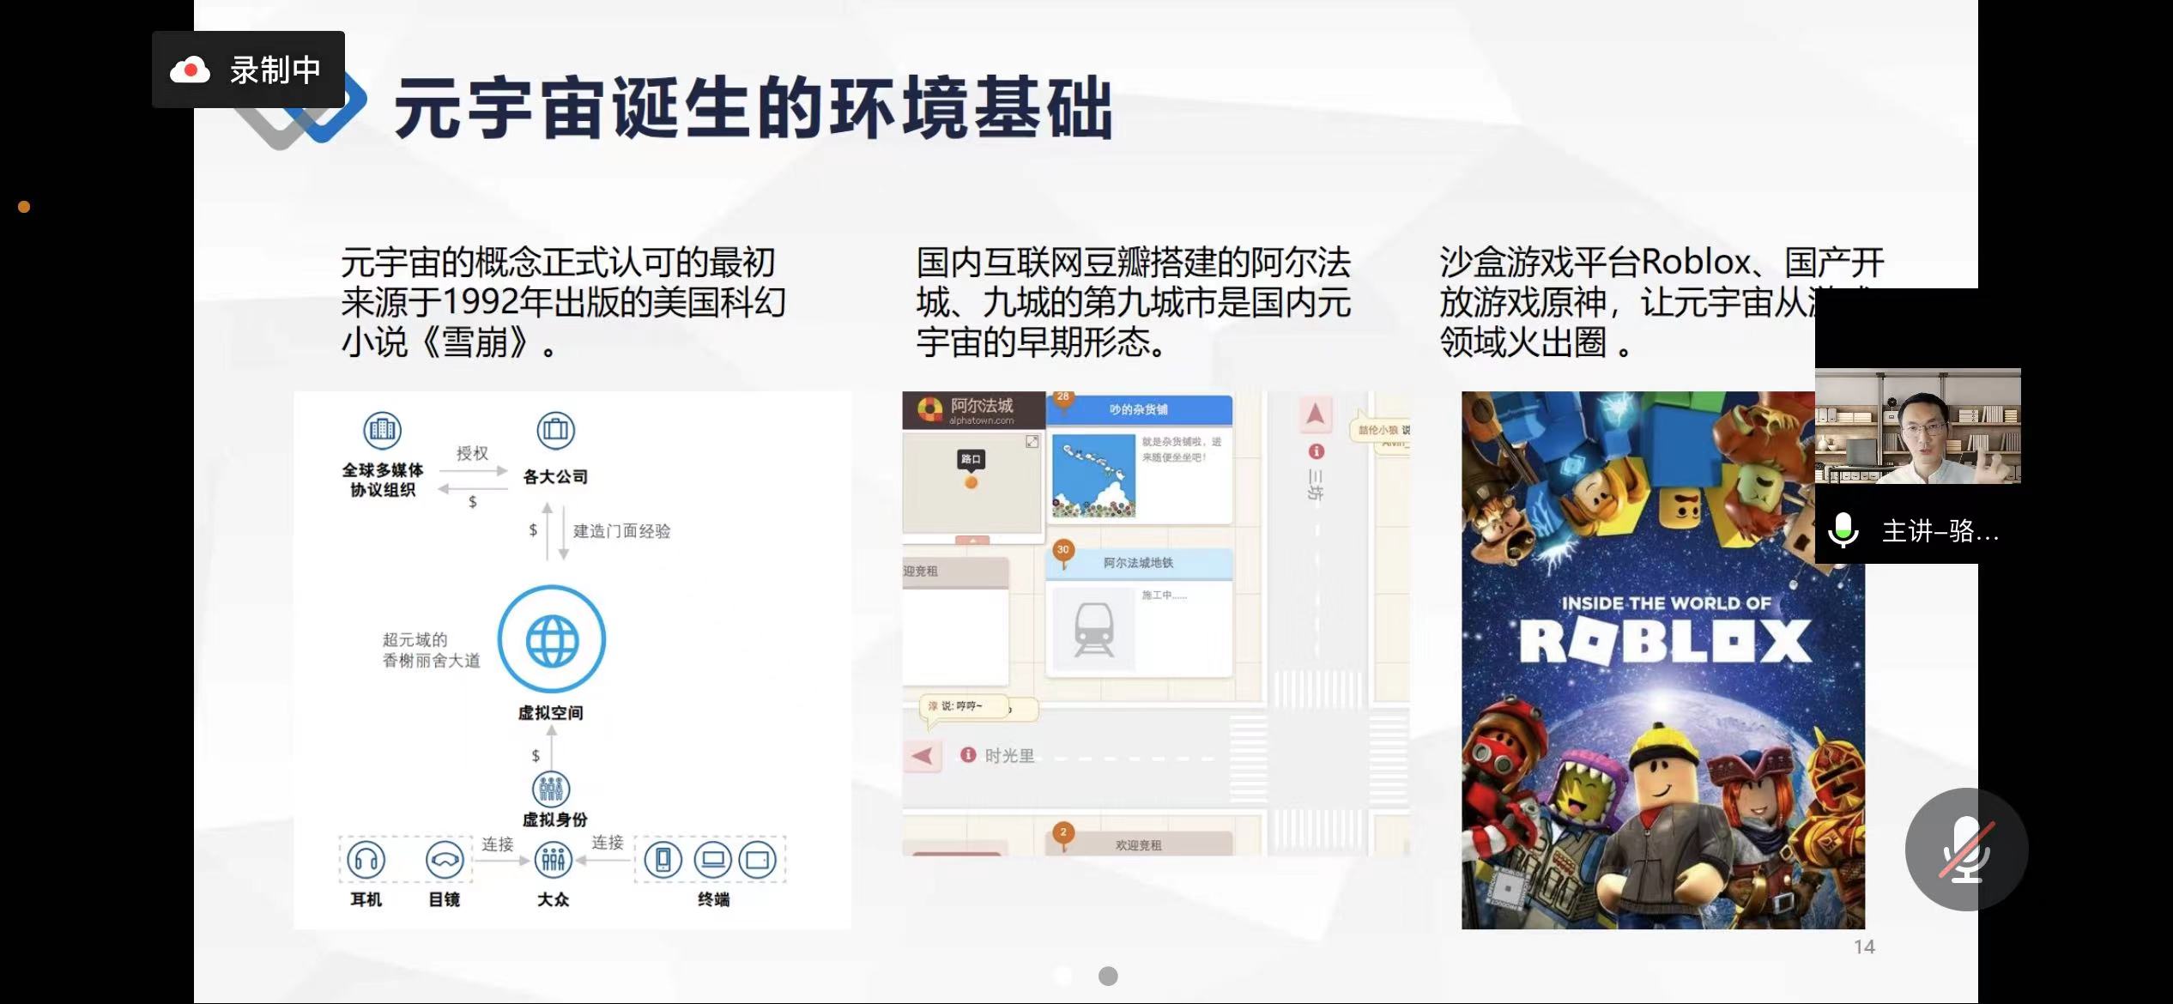
Task: Click the paragraph about 豆瓣搭建的阿尔法城
Action: pos(1134,302)
